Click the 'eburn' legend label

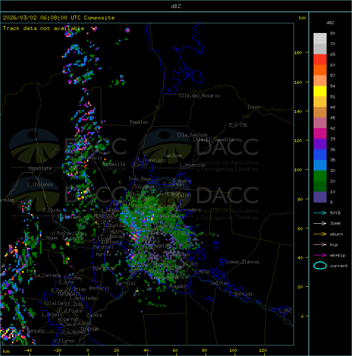pyautogui.click(x=336, y=234)
